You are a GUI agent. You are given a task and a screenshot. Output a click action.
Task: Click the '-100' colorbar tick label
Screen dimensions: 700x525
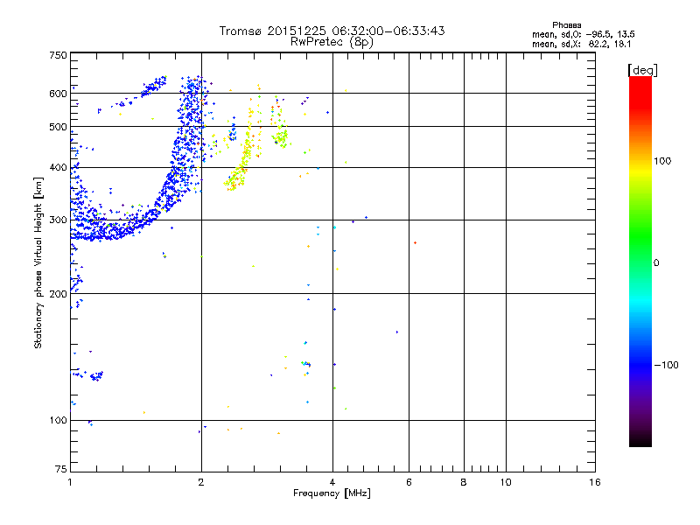tap(666, 365)
